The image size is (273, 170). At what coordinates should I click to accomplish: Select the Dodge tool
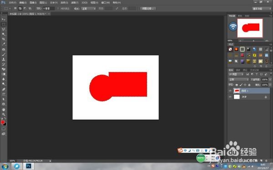point(4,84)
